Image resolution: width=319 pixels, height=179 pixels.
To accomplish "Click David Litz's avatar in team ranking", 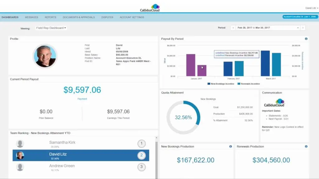I will point(20,155).
